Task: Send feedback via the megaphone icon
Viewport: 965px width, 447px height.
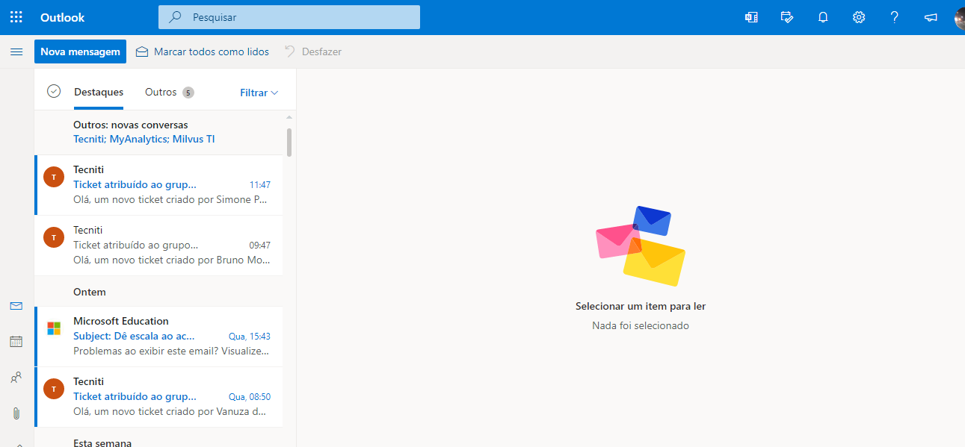Action: [930, 16]
